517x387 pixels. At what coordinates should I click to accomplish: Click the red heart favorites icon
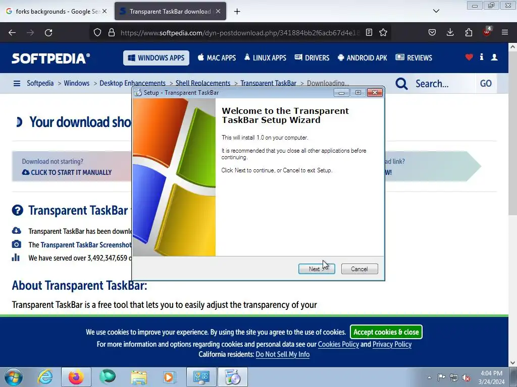[x=469, y=57]
